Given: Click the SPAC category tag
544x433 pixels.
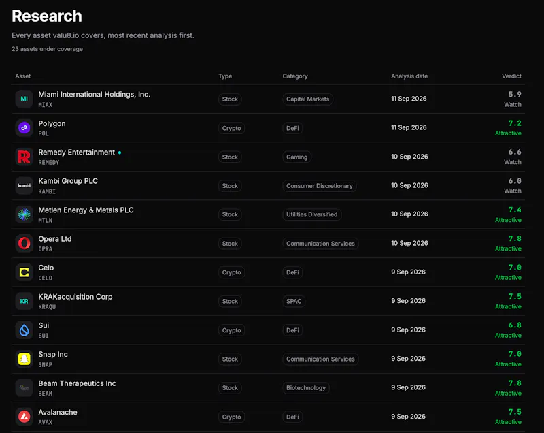Looking at the screenshot, I should click(x=294, y=302).
